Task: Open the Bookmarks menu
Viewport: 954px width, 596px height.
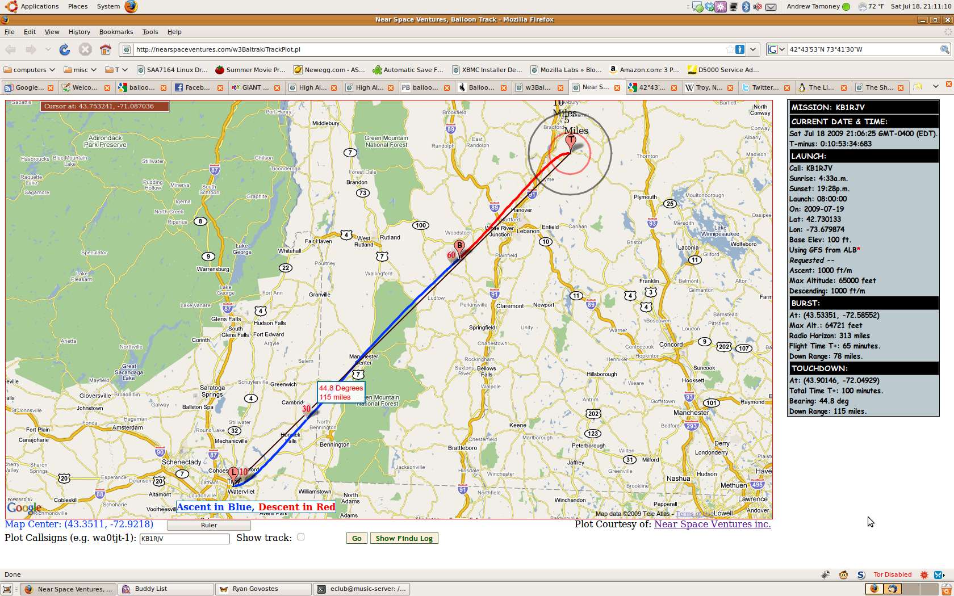Action: click(116, 32)
